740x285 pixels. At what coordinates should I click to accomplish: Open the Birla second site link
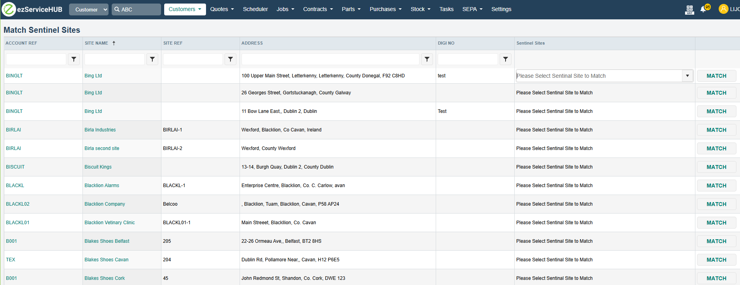tap(102, 148)
